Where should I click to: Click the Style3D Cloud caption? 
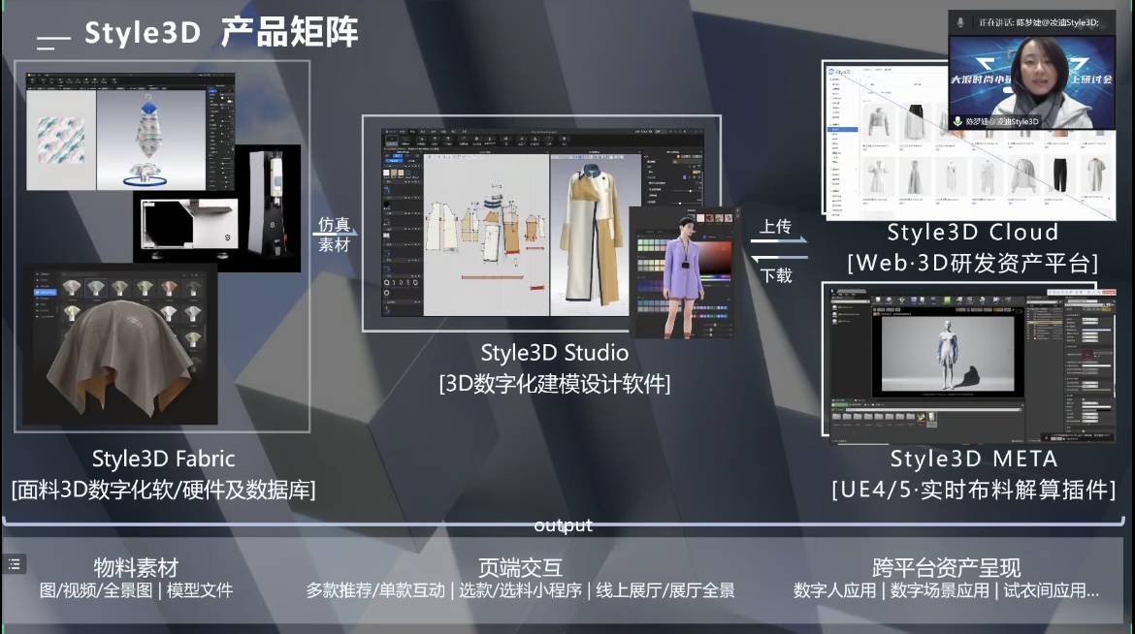click(x=973, y=233)
